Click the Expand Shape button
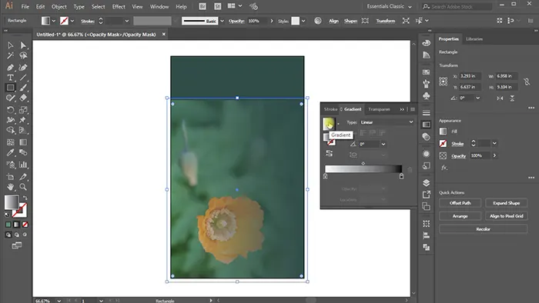The width and height of the screenshot is (539, 303). [507, 203]
